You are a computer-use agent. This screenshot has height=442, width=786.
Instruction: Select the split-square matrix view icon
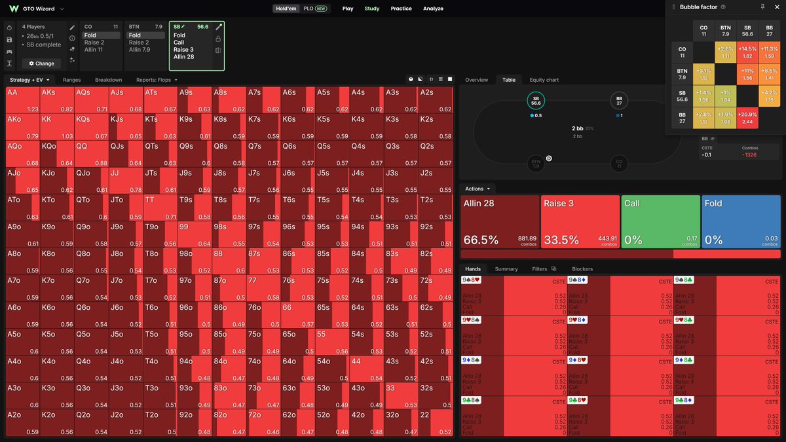(421, 79)
